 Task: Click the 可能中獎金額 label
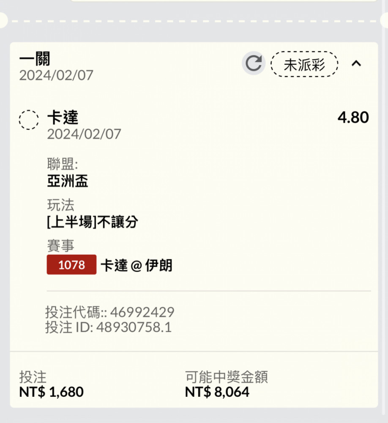[x=226, y=376]
